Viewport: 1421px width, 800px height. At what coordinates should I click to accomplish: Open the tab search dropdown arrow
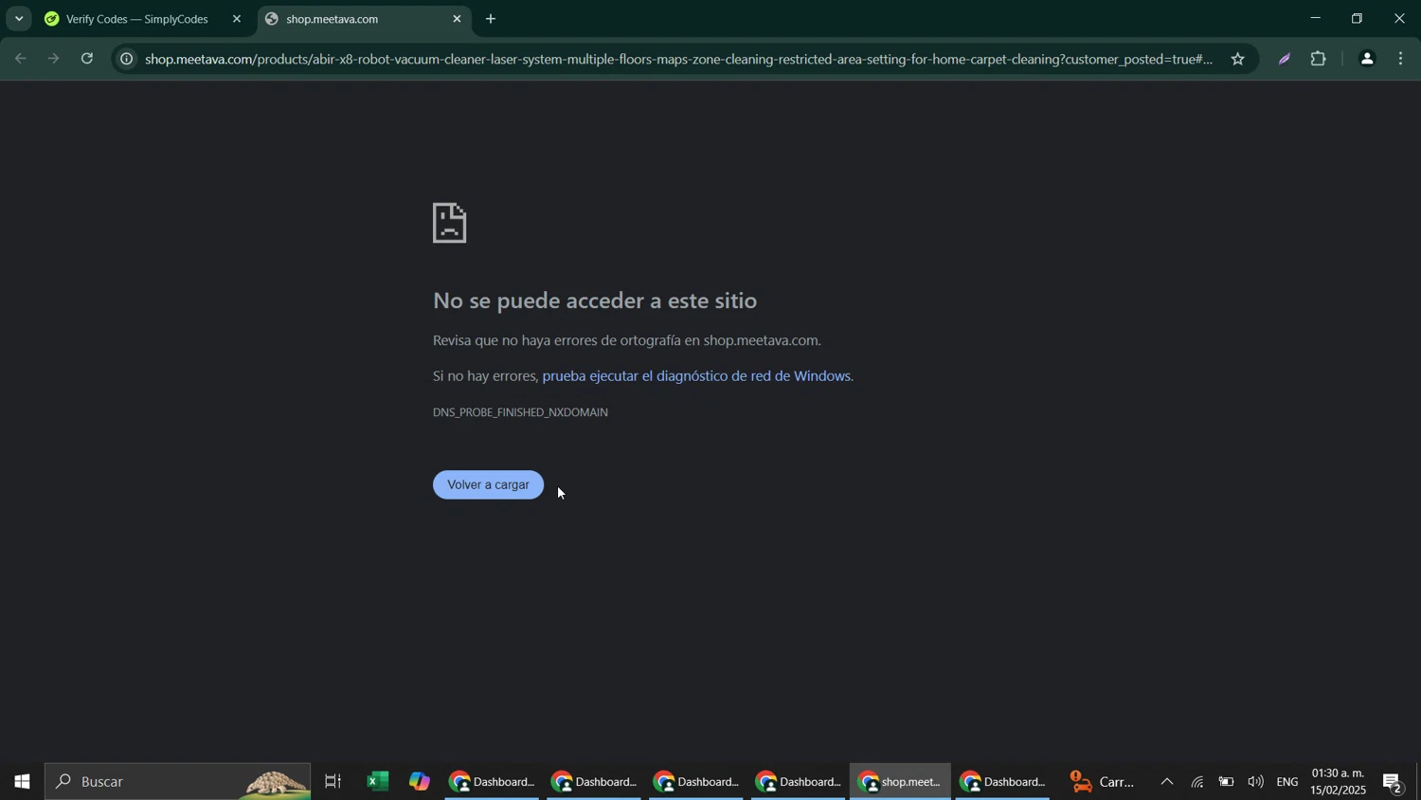pyautogui.click(x=19, y=19)
